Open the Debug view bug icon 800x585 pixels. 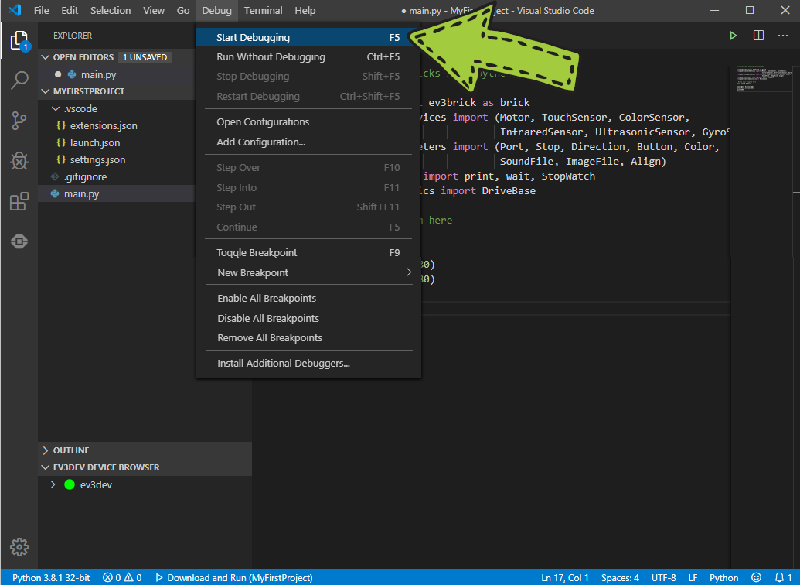19,161
